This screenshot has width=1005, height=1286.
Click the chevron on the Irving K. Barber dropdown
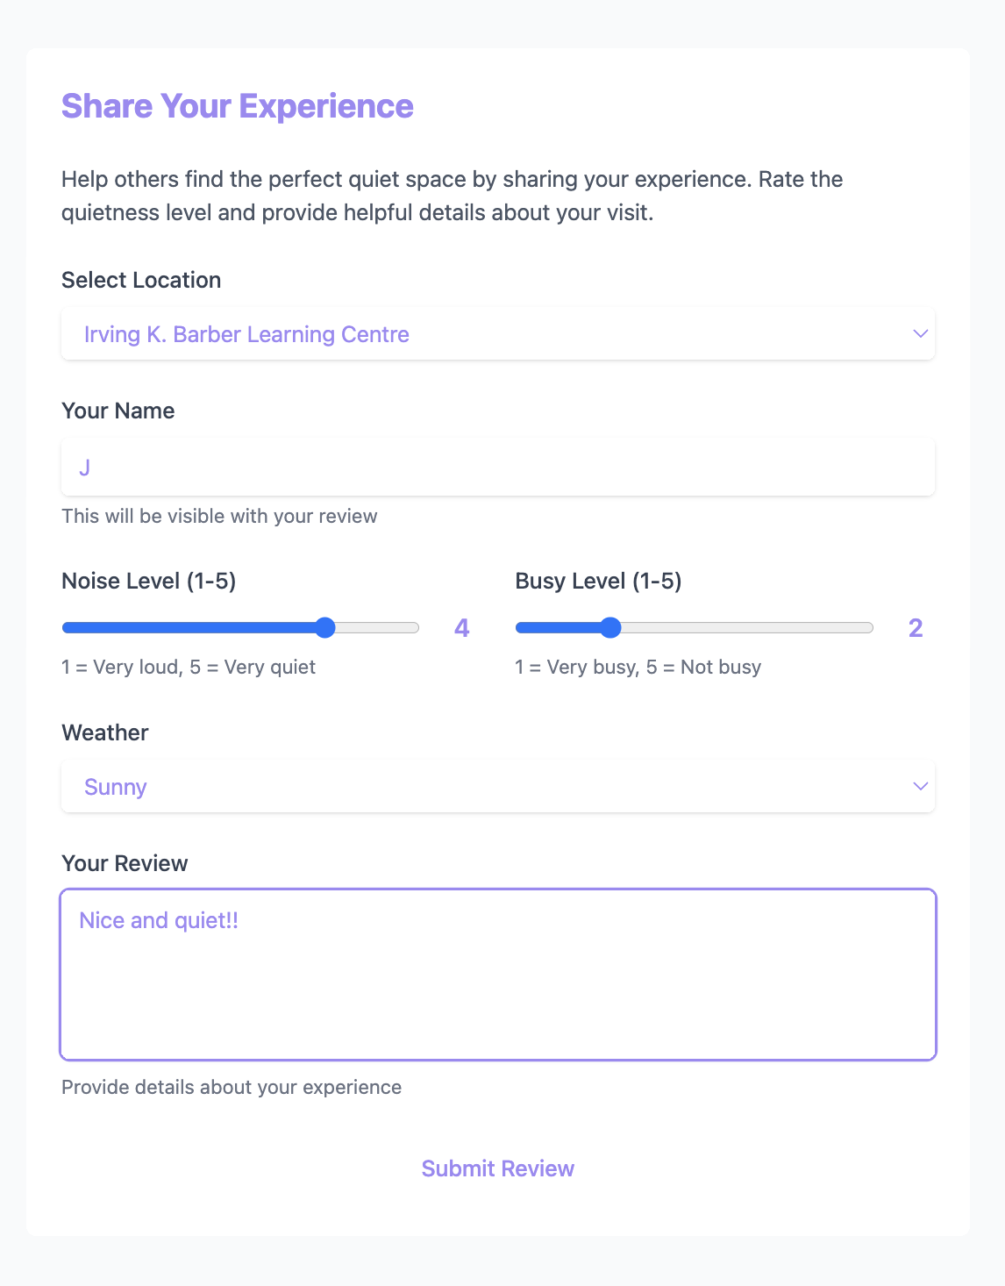[920, 334]
